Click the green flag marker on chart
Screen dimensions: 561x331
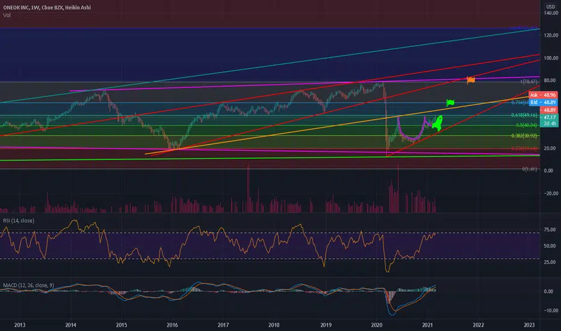450,103
